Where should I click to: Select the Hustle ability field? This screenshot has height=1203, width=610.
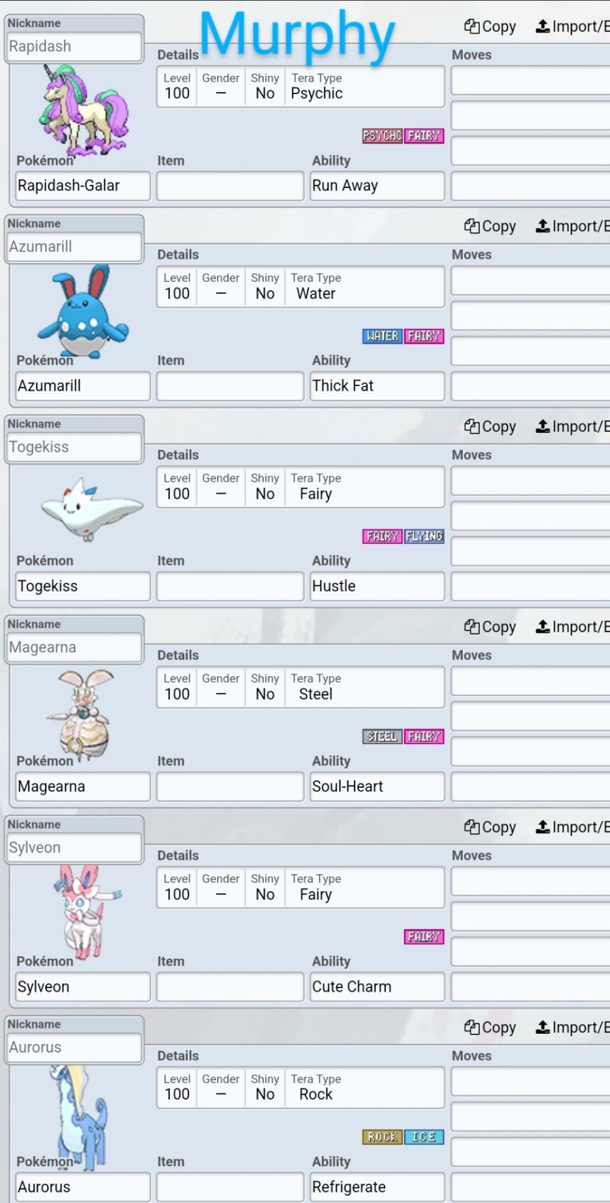(378, 586)
